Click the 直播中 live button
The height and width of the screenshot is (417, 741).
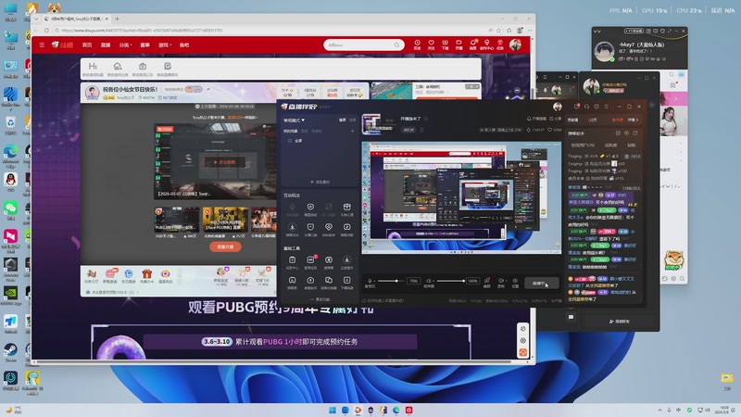[542, 284]
